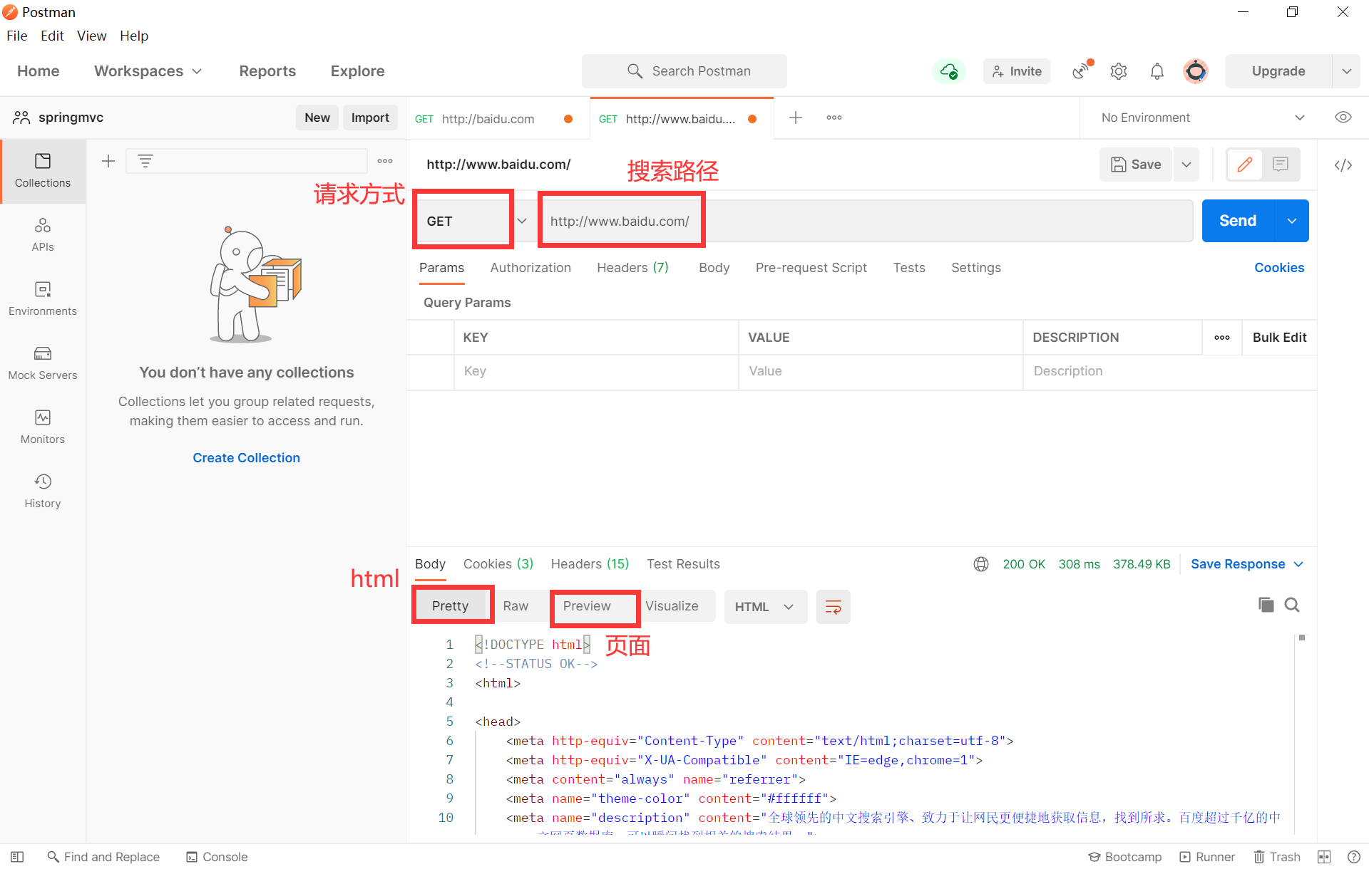Image resolution: width=1369 pixels, height=869 pixels.
Task: Switch to the request Body tab
Action: [714, 268]
